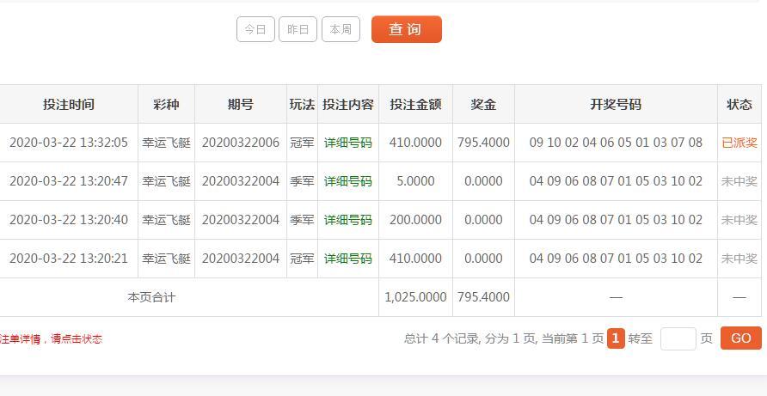
Task: Click the 开奖号码 column header
Action: 616,104
